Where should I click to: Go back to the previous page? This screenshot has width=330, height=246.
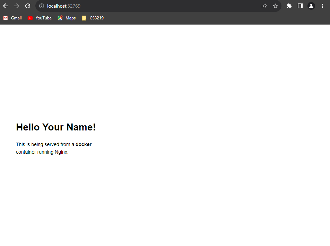click(6, 6)
